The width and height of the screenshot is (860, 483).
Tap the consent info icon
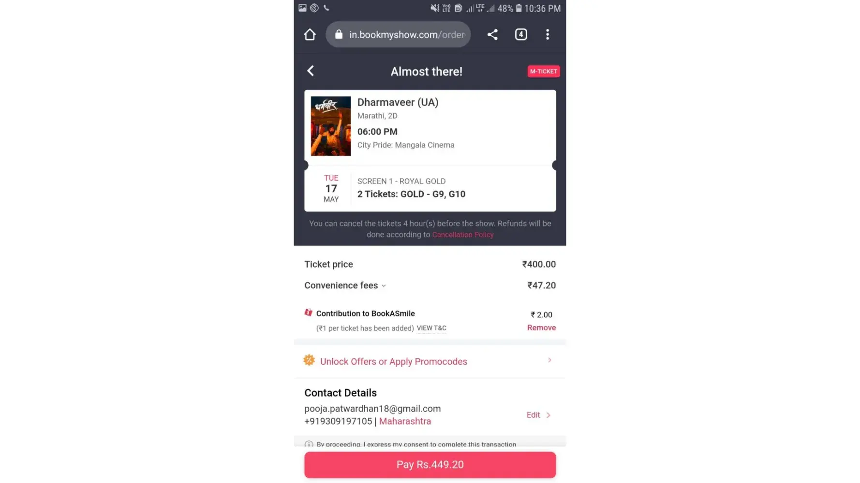click(309, 444)
